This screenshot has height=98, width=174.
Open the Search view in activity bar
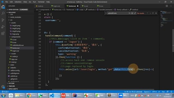[x=3, y=13]
